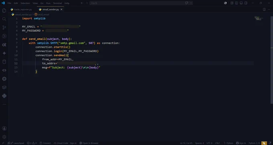273x145 pixels.
Task: Change indentation via Spaces: 4
Action: [200, 143]
